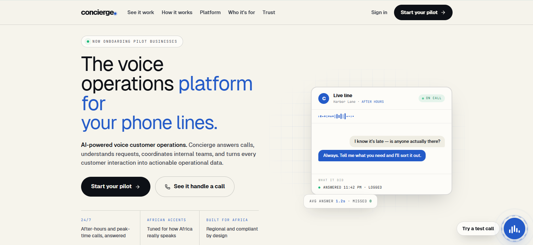The width and height of the screenshot is (533, 245).
Task: Click the Now Onboarding Pilot Businesses pill
Action: point(132,42)
